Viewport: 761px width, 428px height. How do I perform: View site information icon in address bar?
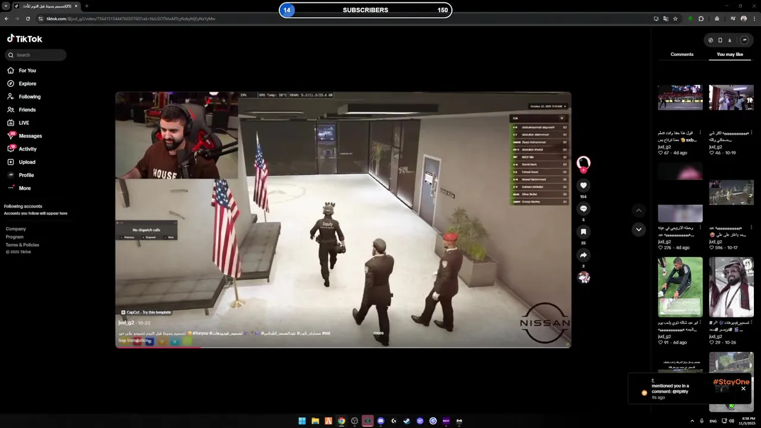(x=41, y=18)
